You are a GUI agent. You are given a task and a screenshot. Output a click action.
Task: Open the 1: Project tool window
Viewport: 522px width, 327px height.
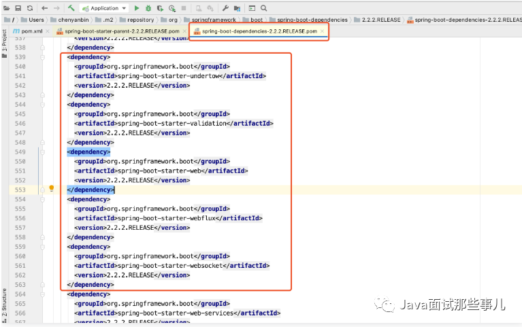(x=4, y=44)
